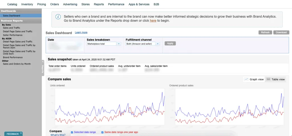Screen dimensions: 292x136
Task: Open Sales and Orders by Month report
Action: [17, 64]
